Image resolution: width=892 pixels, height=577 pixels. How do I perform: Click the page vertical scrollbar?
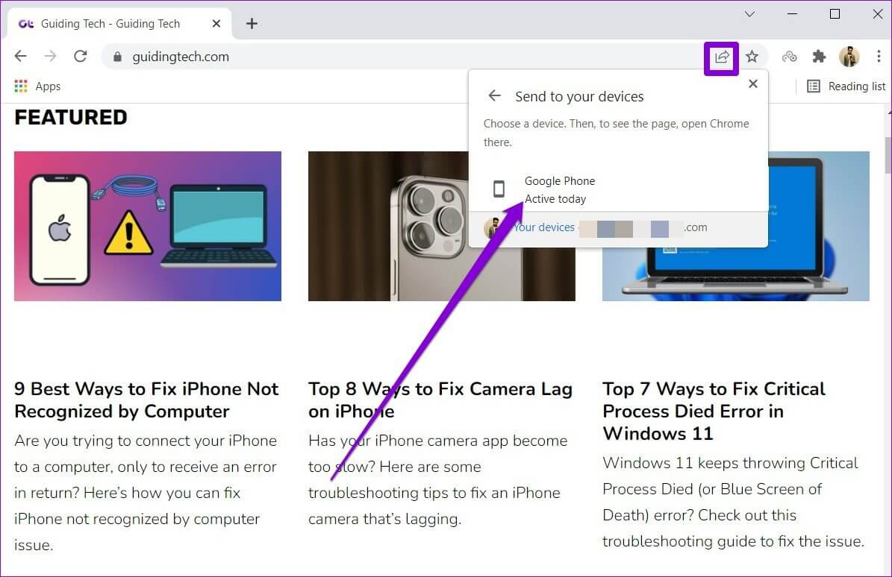888,154
